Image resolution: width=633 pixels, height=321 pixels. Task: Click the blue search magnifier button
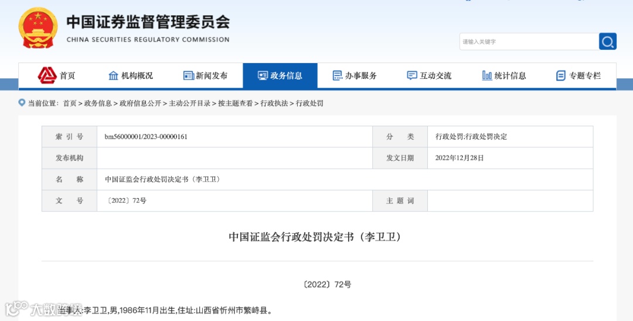pyautogui.click(x=608, y=42)
